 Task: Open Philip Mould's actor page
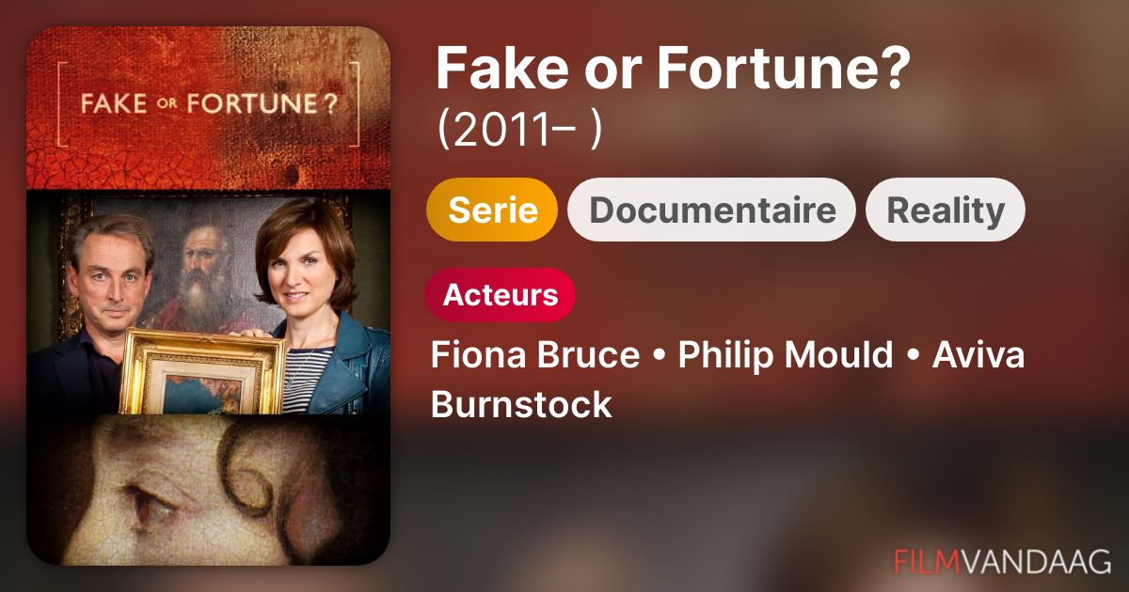[786, 356]
